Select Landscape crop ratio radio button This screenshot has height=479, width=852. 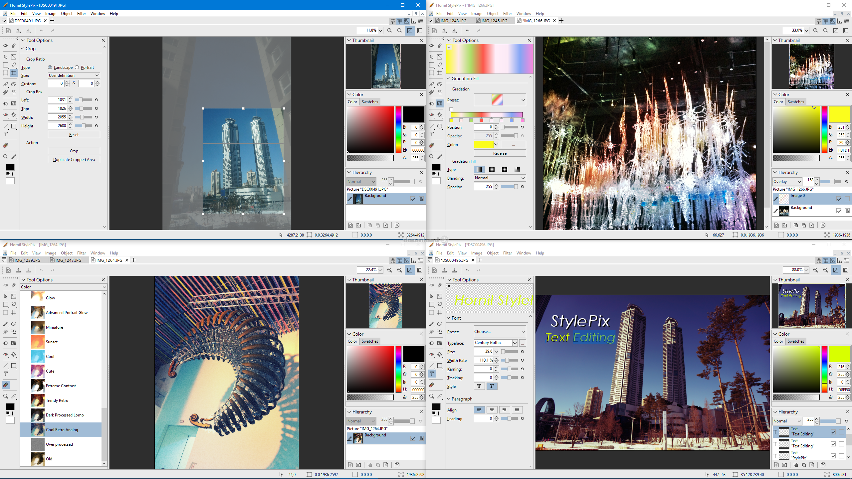pyautogui.click(x=50, y=67)
